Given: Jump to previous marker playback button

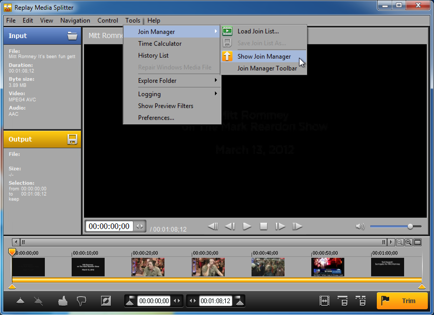Looking at the screenshot, I should pyautogui.click(x=213, y=226).
